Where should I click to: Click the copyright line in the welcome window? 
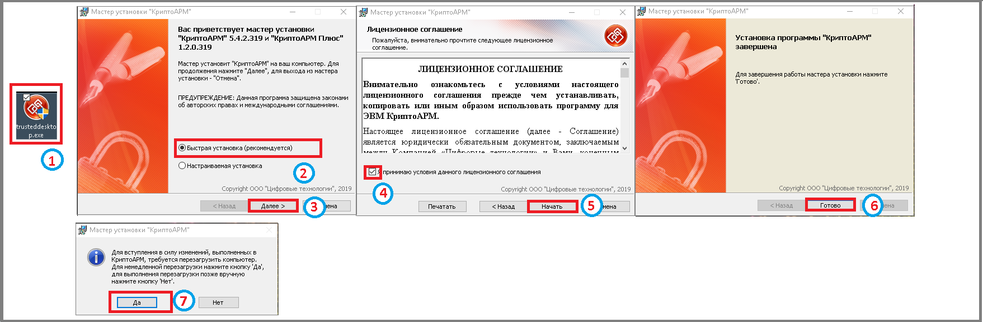[286, 189]
